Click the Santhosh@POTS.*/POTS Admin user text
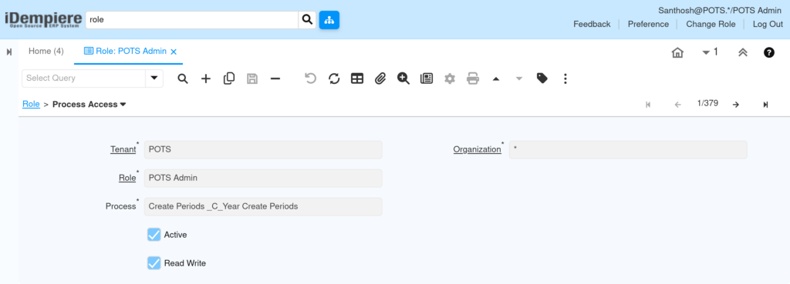 720,11
